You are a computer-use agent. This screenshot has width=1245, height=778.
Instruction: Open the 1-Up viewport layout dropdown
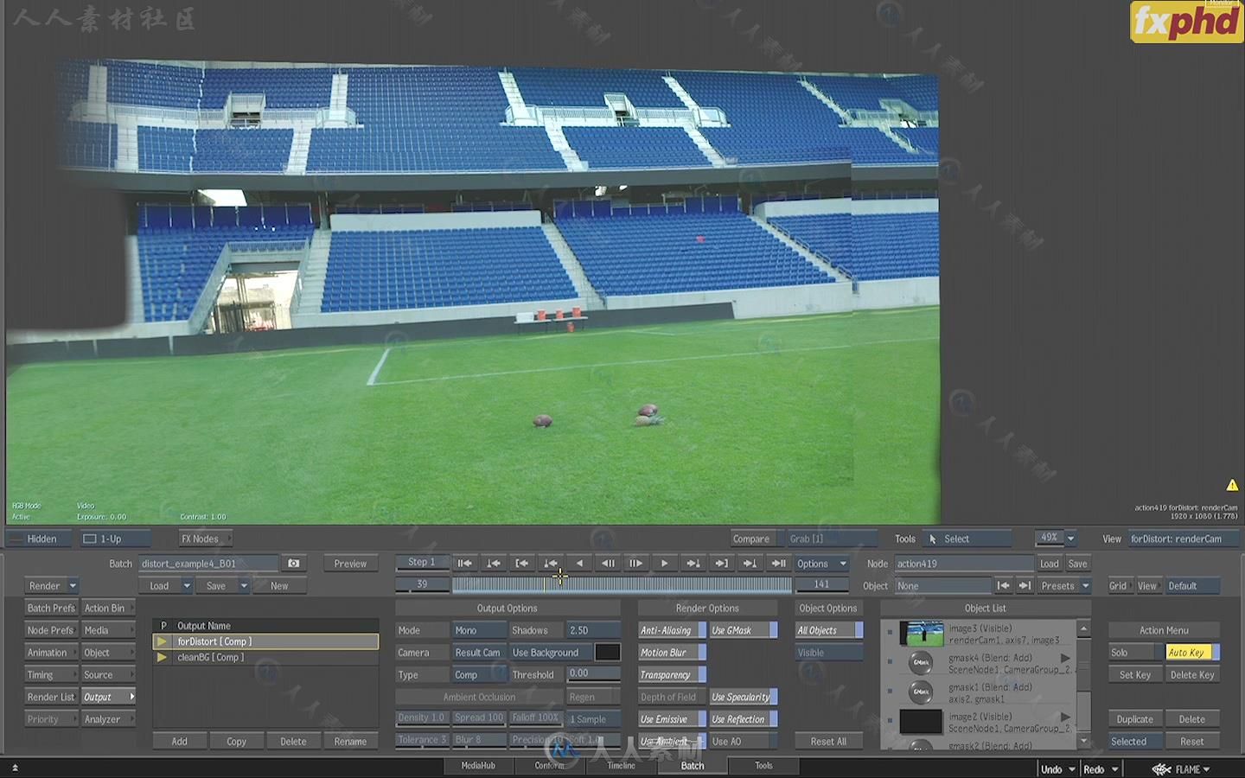tap(115, 539)
